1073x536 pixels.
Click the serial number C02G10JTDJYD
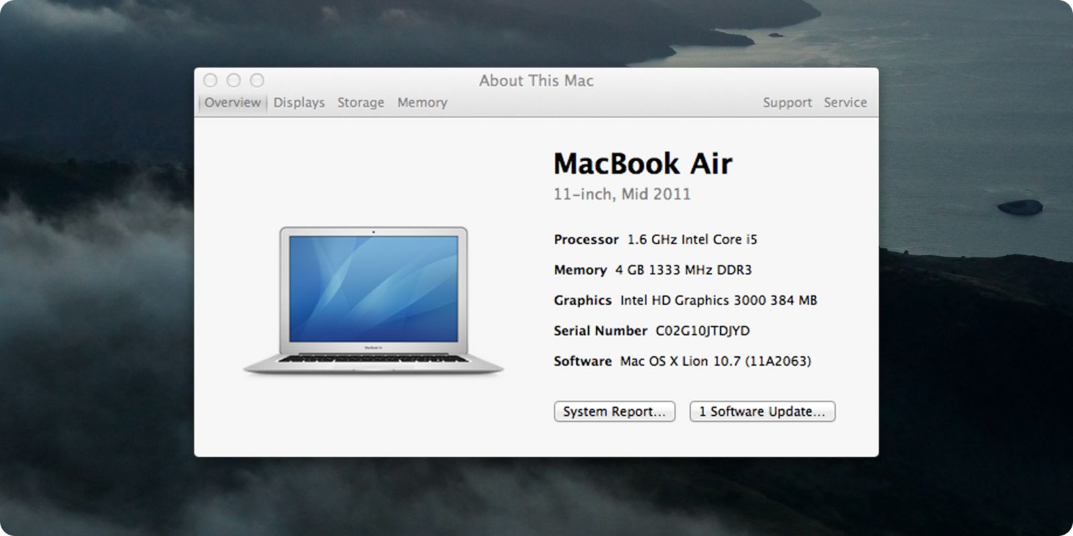click(702, 331)
